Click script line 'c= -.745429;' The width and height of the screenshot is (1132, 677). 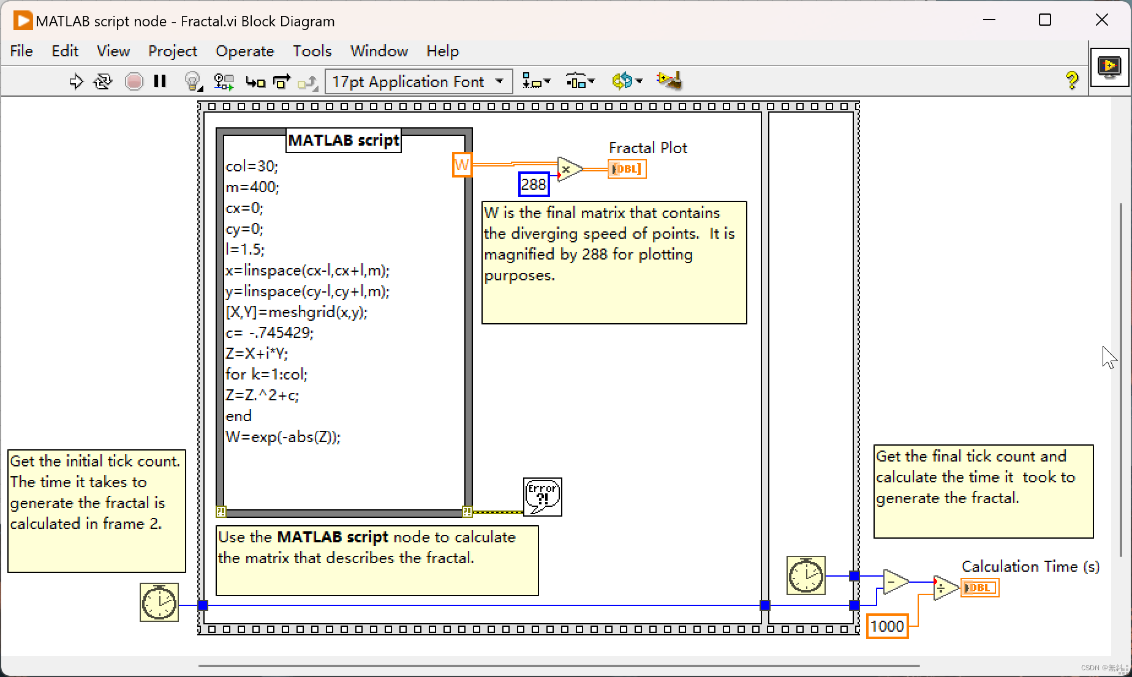pos(270,333)
